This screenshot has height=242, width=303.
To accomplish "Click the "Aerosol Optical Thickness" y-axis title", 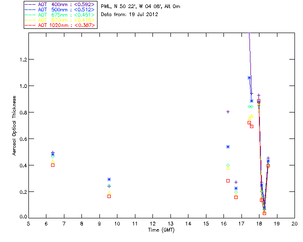I will (14, 126).
